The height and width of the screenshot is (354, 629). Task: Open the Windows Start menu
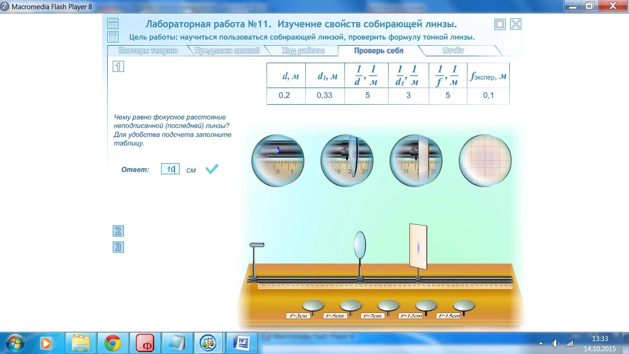click(x=16, y=343)
